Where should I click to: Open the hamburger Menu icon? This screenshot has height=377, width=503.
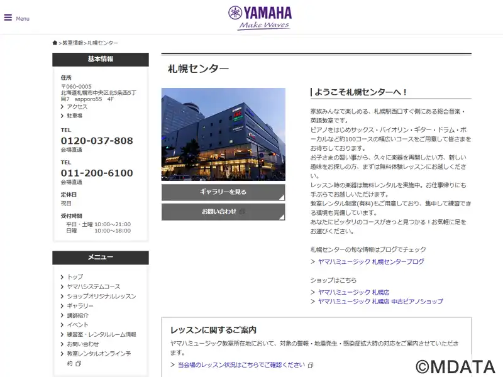(8, 18)
